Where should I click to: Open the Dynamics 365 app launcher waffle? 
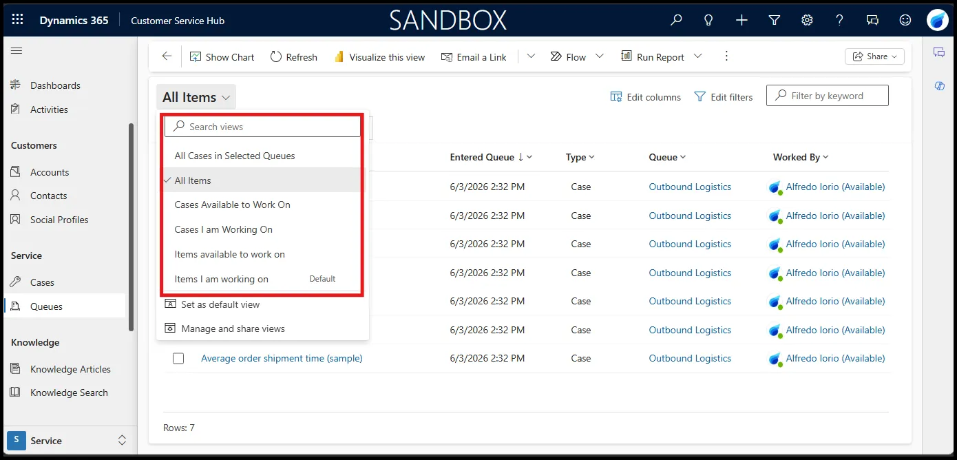[x=17, y=20]
